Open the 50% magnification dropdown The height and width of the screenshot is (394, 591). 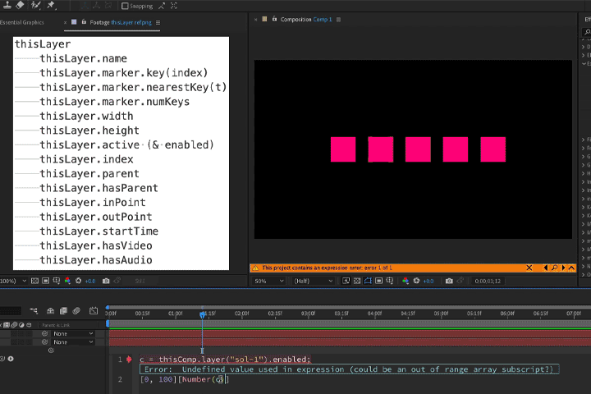pyautogui.click(x=268, y=281)
